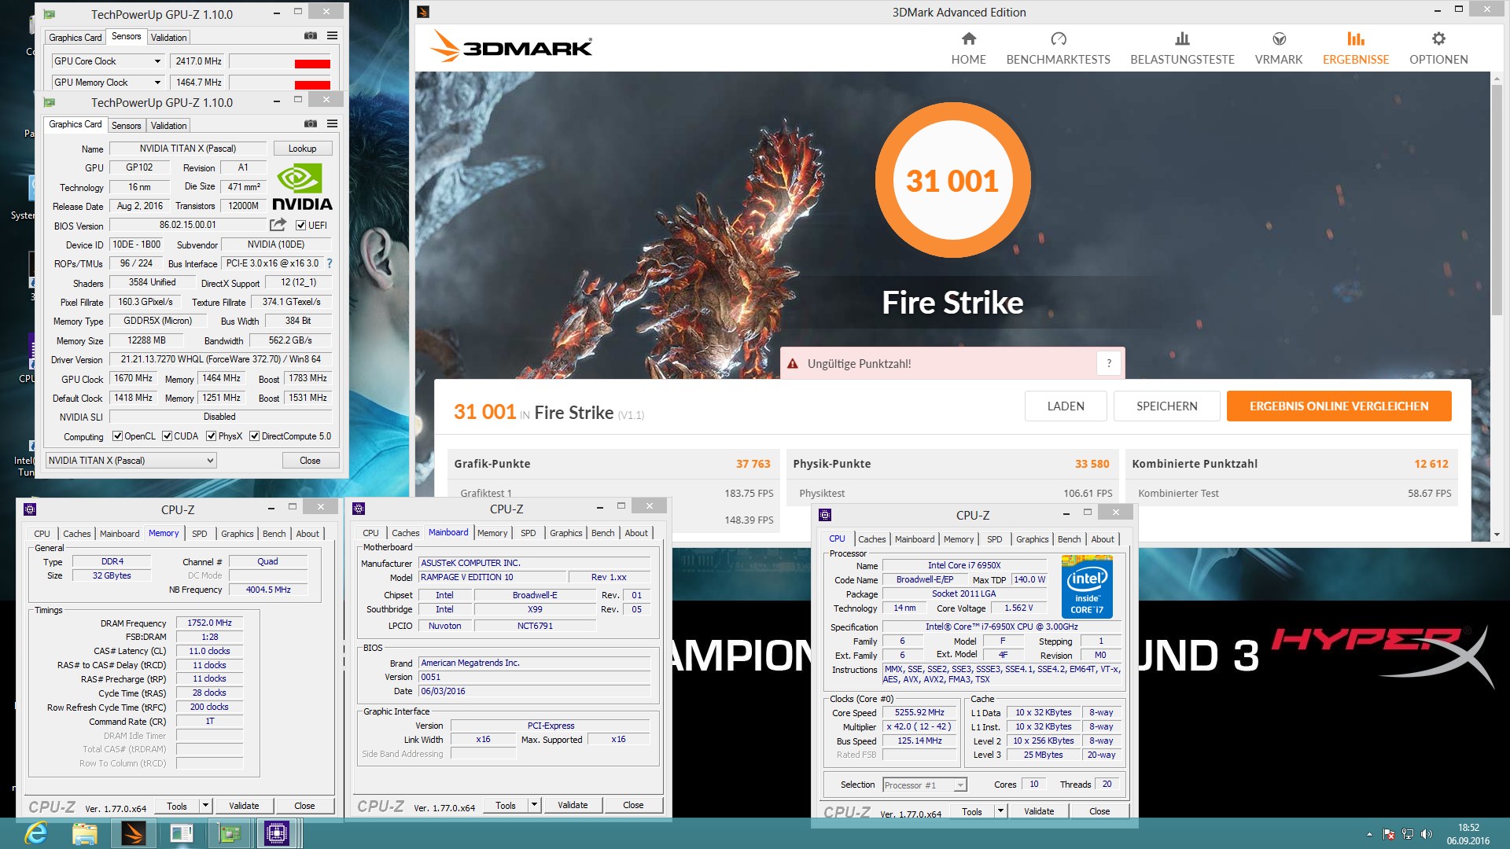Toggle the PhysX checkbox
The height and width of the screenshot is (849, 1510).
click(211, 436)
